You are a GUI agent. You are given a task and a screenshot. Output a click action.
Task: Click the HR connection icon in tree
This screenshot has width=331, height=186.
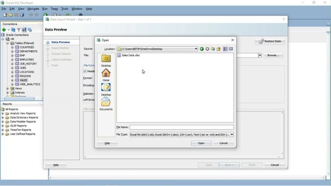pos(8,39)
